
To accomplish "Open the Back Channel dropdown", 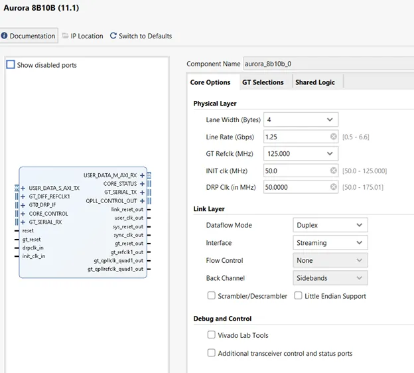I will (x=330, y=278).
